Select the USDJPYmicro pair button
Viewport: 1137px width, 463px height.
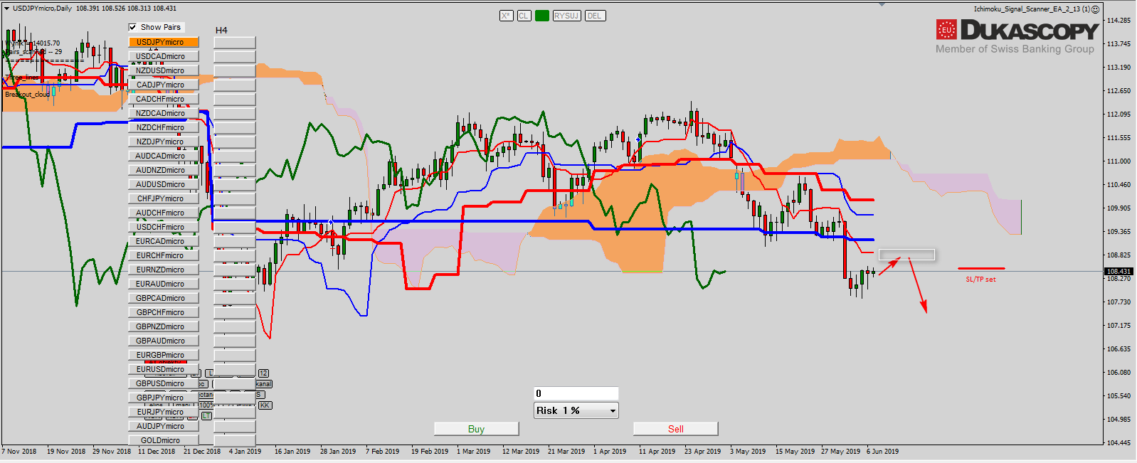click(x=163, y=42)
